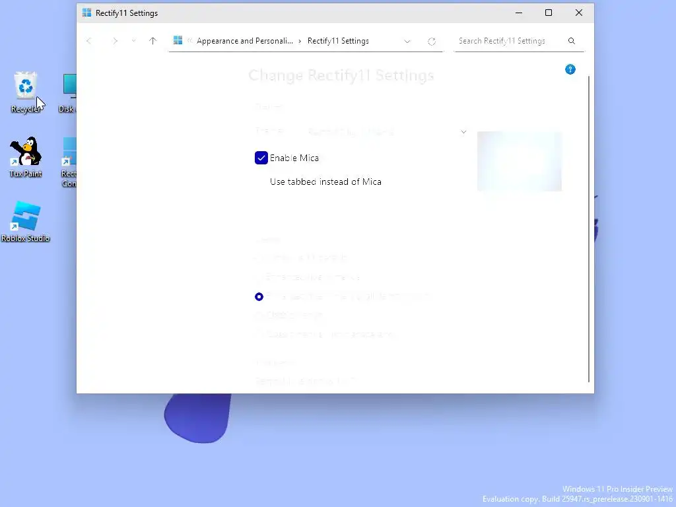
Task: Click the Rectify11 Settings breadcrumb
Action: 338,41
